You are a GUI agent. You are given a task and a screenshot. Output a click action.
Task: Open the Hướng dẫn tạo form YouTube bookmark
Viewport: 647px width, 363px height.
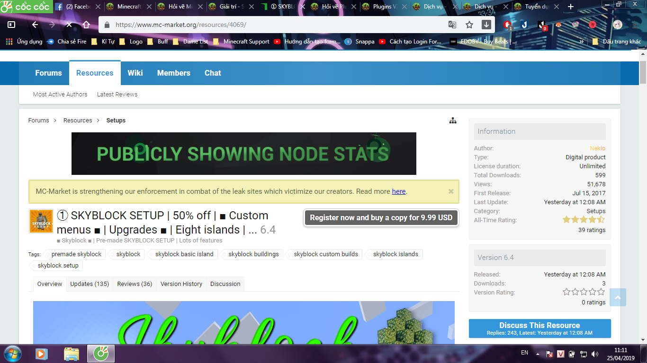(307, 42)
